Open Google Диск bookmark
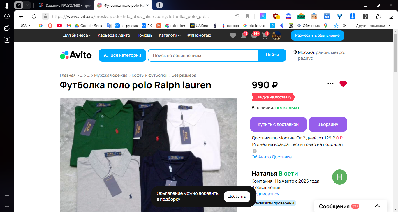398x212 pixels. pyautogui.click(x=89, y=26)
